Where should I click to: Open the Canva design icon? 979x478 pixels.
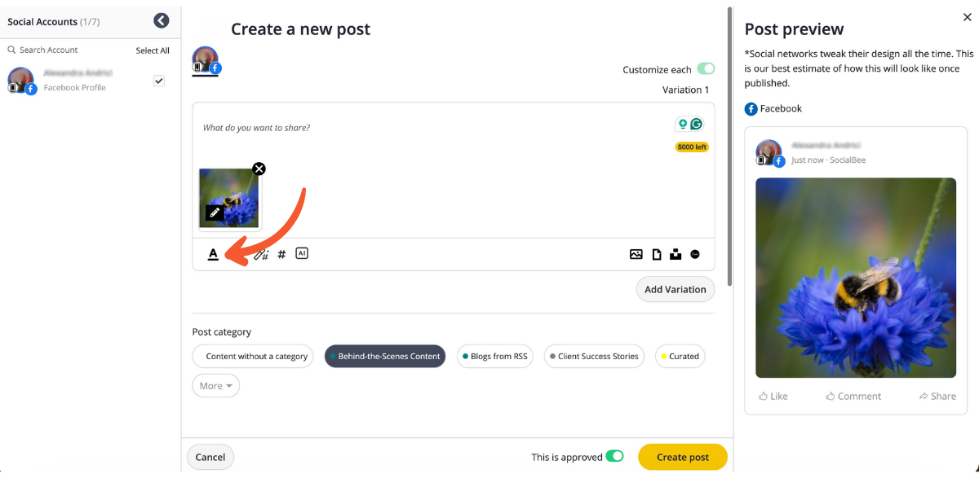695,254
